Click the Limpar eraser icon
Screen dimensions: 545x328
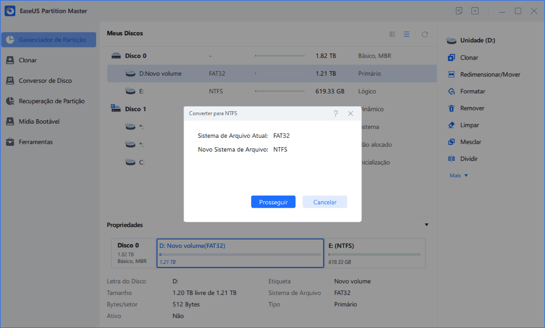tap(451, 125)
